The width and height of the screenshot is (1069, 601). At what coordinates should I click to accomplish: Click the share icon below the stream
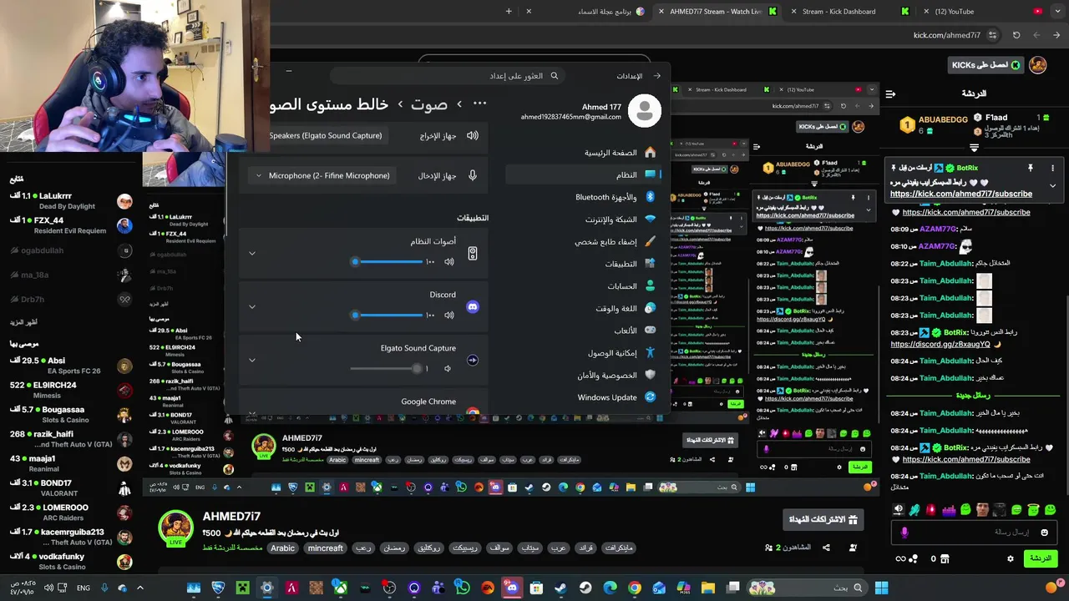pos(826,548)
